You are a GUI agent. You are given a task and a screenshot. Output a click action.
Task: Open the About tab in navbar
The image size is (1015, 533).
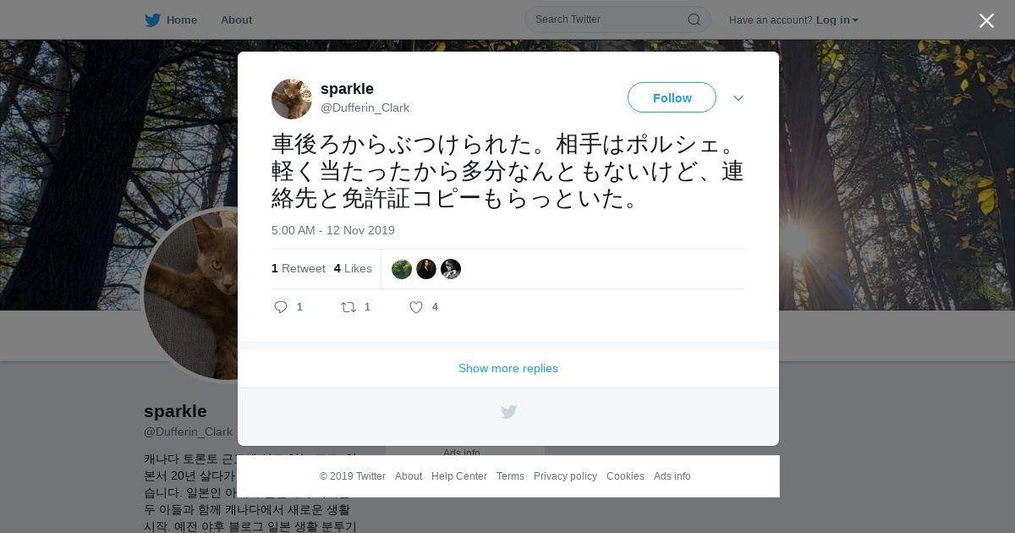coord(236,20)
